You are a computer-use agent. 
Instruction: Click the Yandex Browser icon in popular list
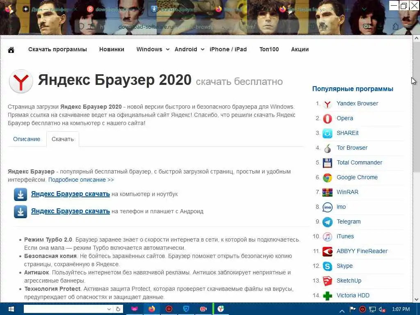coord(327,104)
